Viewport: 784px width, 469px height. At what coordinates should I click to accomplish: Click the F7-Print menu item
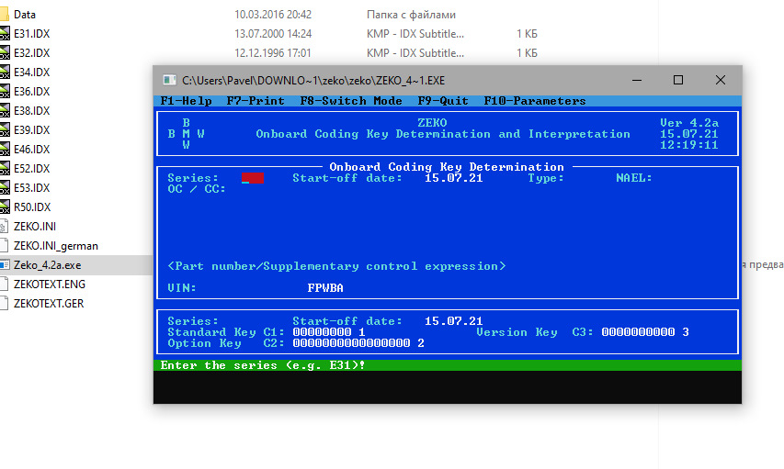[256, 101]
